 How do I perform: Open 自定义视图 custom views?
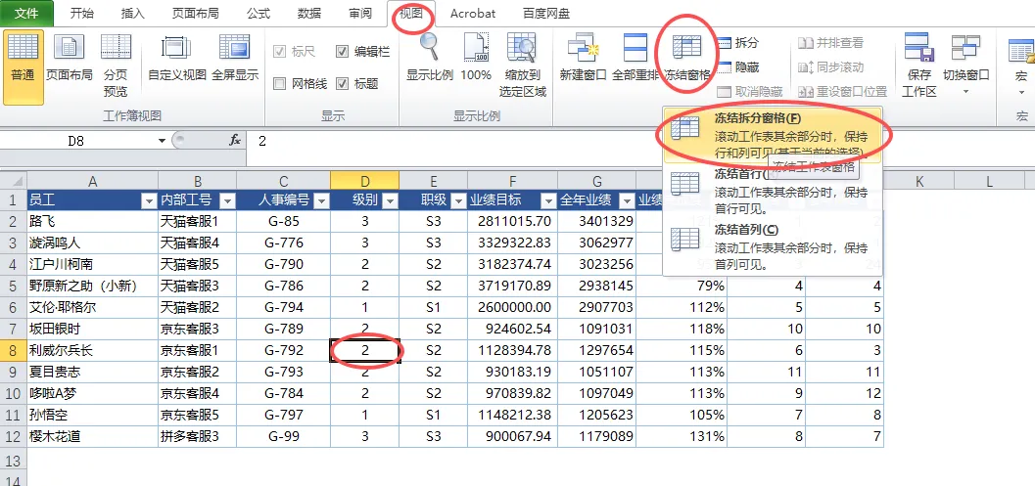point(177,60)
